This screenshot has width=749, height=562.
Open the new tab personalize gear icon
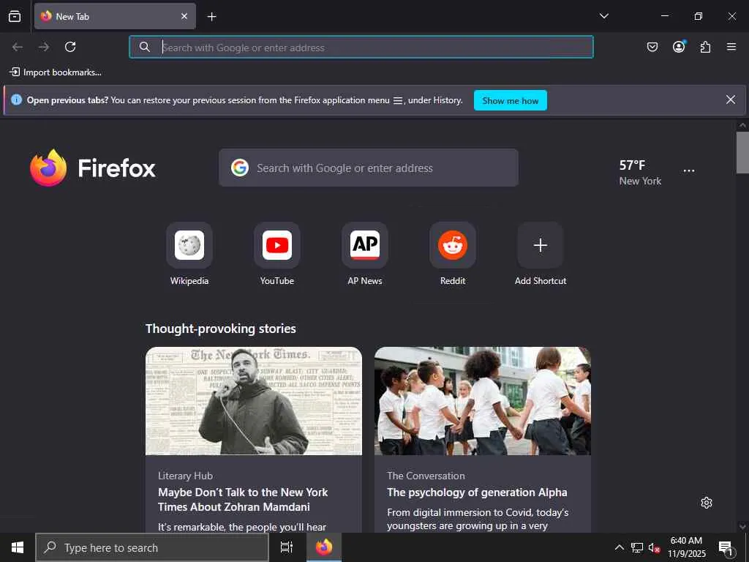pyautogui.click(x=707, y=503)
